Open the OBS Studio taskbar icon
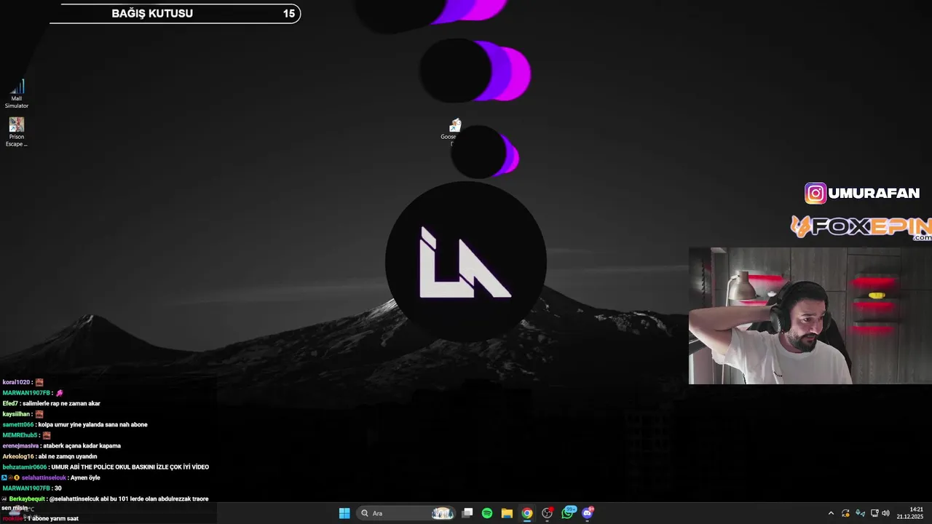This screenshot has height=524, width=932. click(x=547, y=513)
